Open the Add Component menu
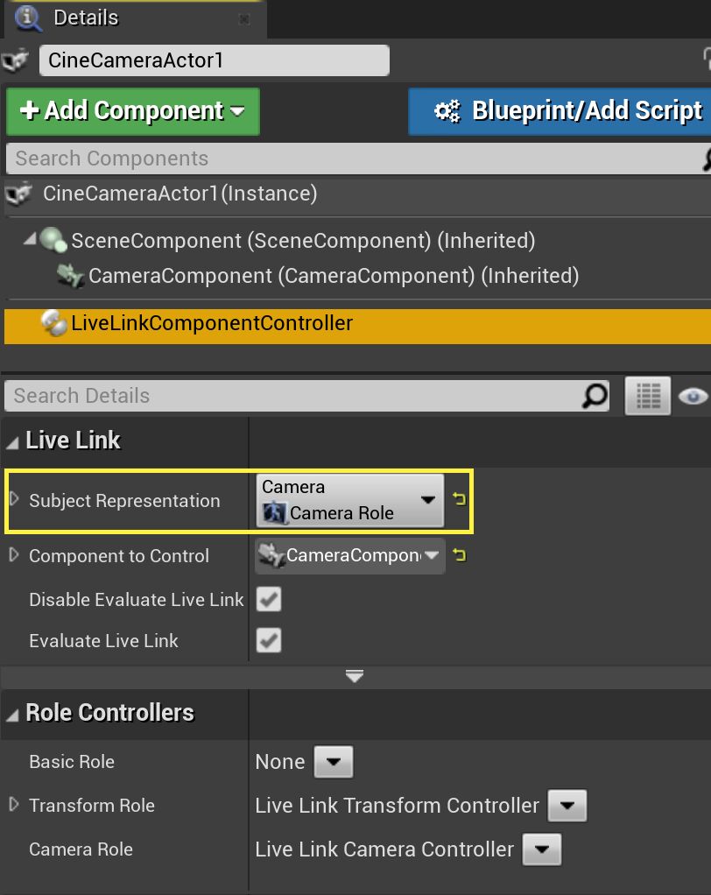Screen dimensions: 711x895 click(x=133, y=111)
